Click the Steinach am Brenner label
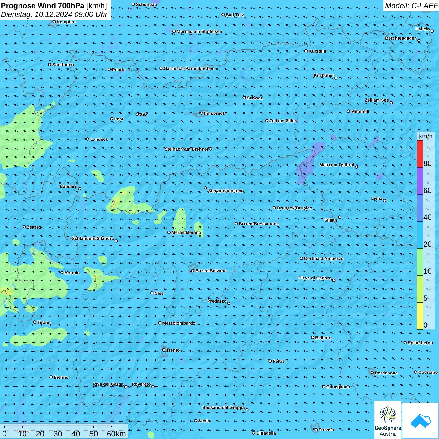Screen dimensions: 439x439 [186, 149]
